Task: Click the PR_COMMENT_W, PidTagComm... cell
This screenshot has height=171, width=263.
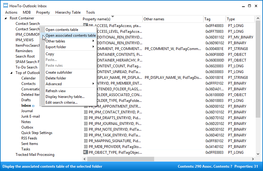Action: (x=173, y=49)
